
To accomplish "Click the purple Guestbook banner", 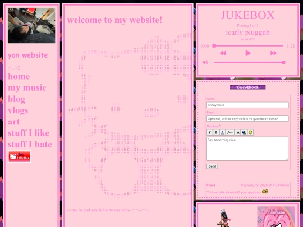I will coord(248,87).
